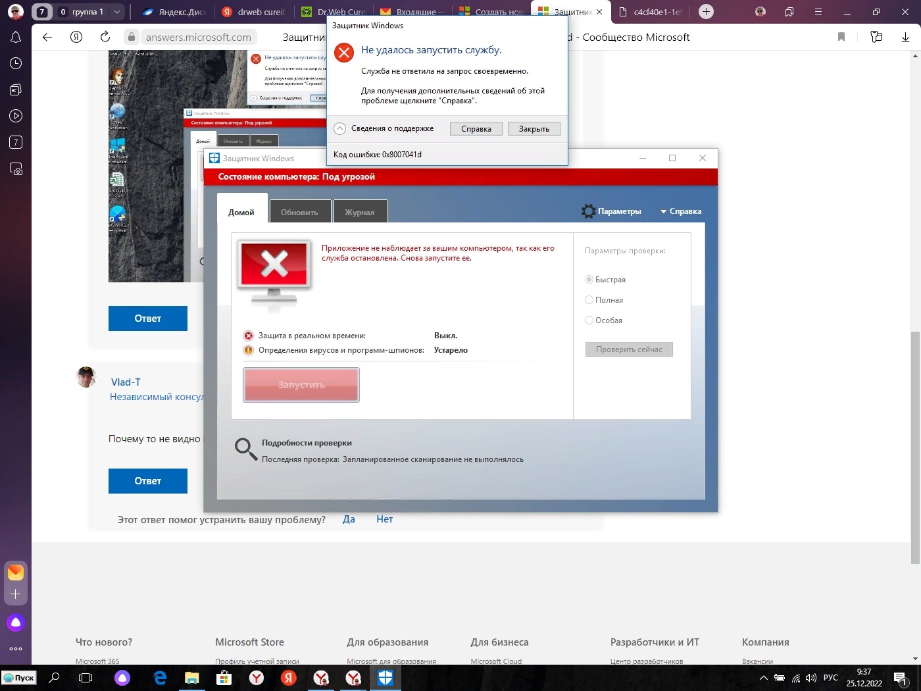Click Windows Defender Parameters gear icon
The image size is (921, 691).
(x=589, y=211)
